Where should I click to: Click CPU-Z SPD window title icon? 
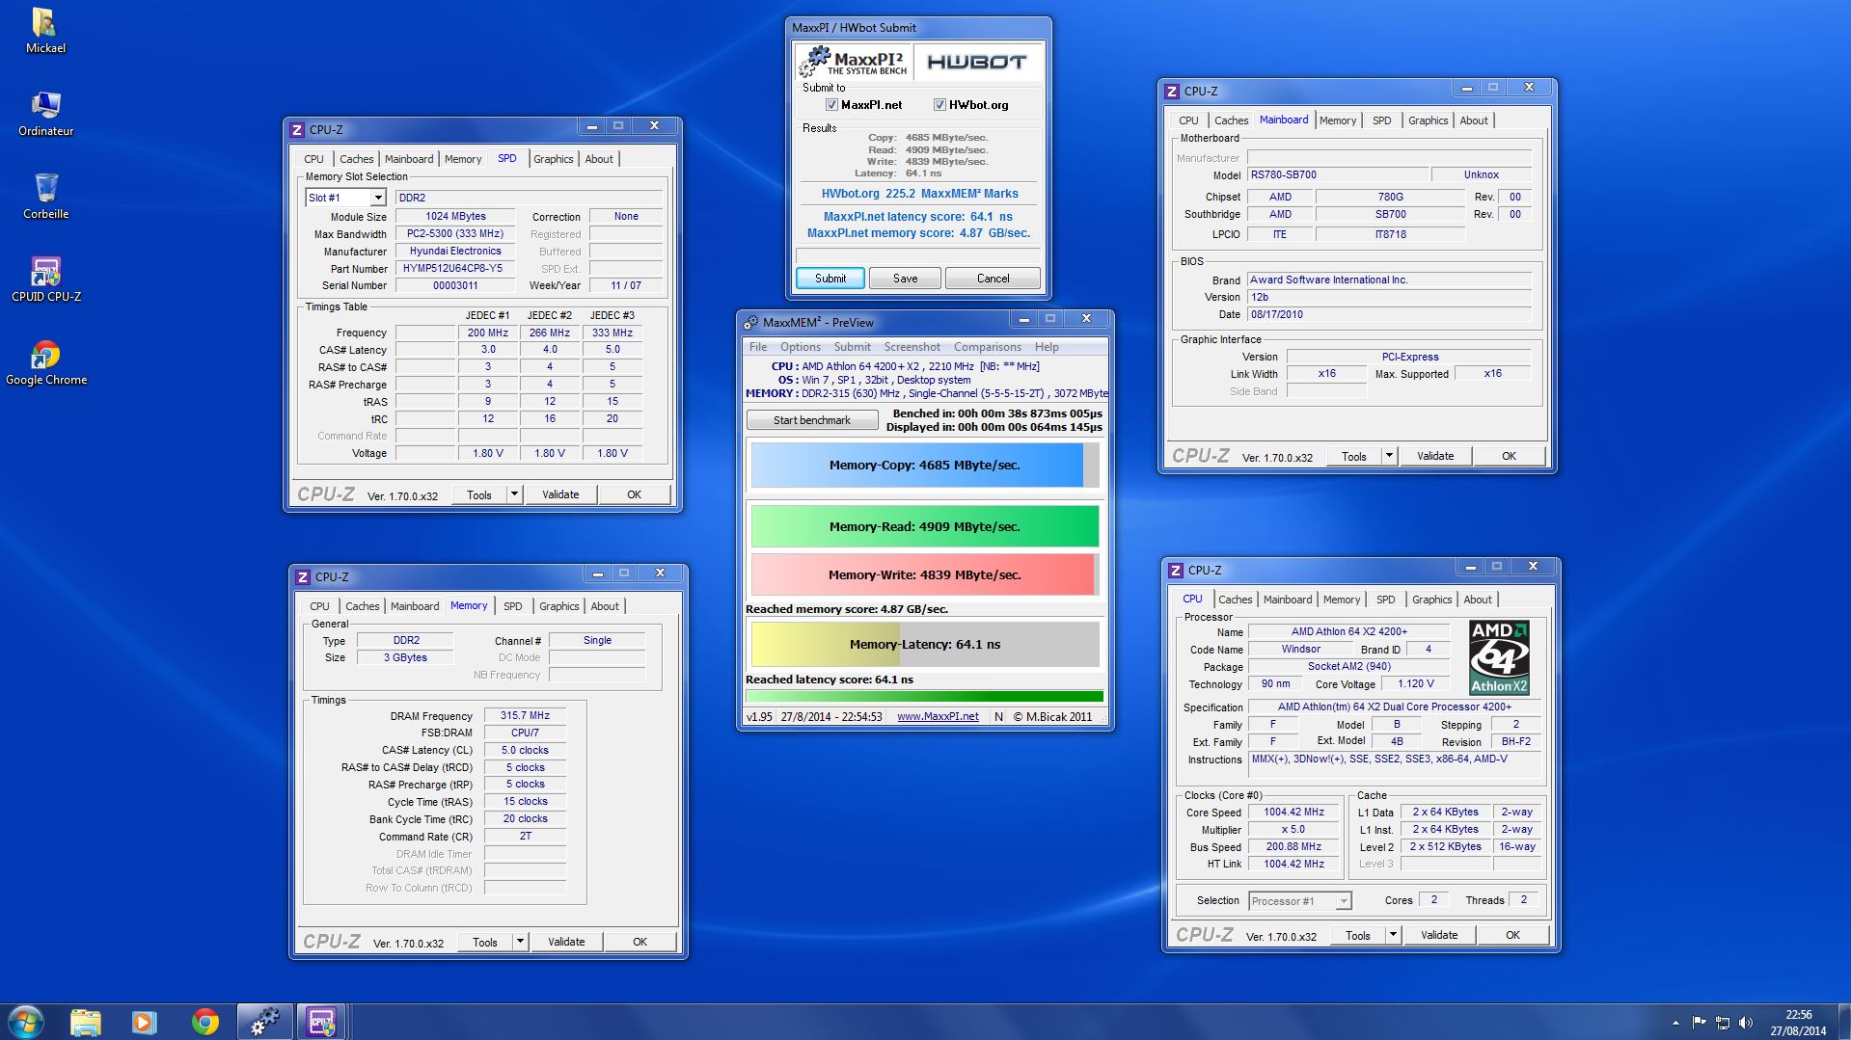click(297, 129)
